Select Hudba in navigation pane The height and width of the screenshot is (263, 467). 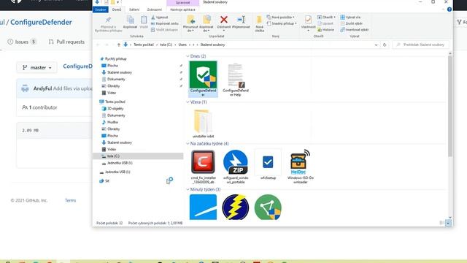coord(112,122)
